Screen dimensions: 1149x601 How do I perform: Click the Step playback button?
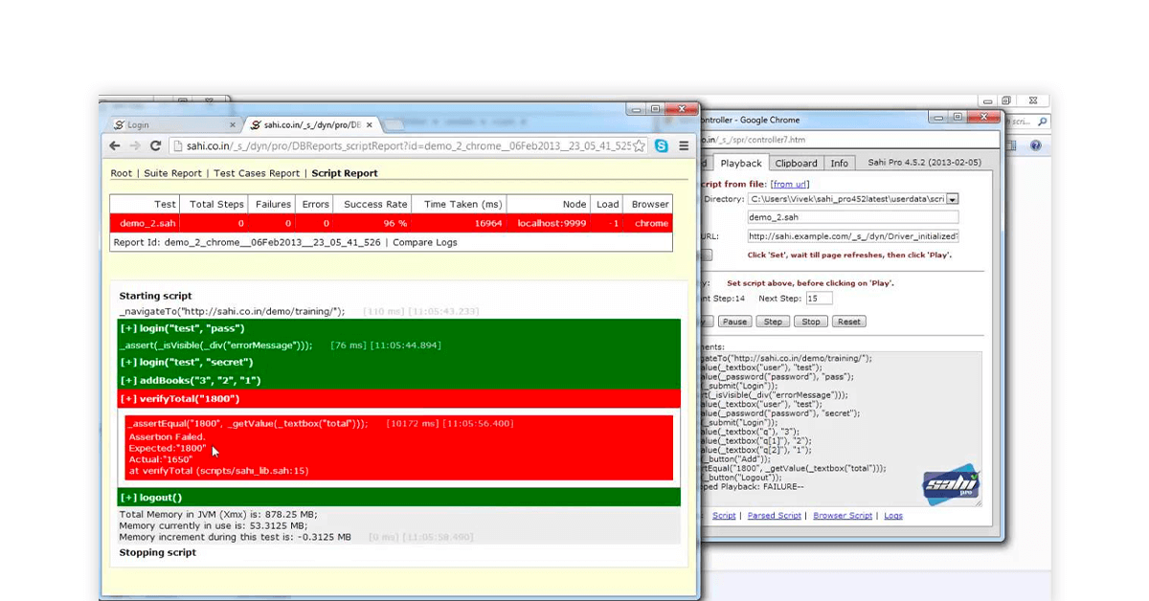click(x=773, y=322)
